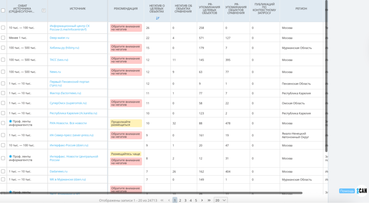Image resolution: width=369 pixels, height=203 pixels.
Task: Check the Фактор (factornews.ru) row checkbox
Action: point(3,93)
